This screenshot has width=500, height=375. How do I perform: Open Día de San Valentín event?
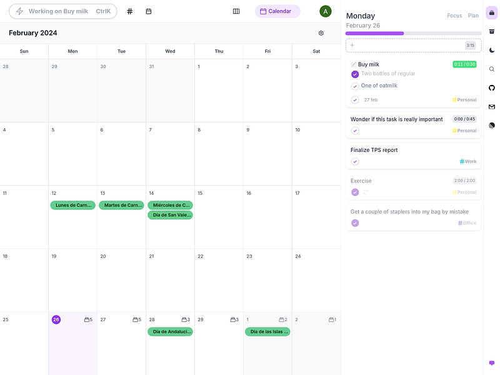click(170, 215)
